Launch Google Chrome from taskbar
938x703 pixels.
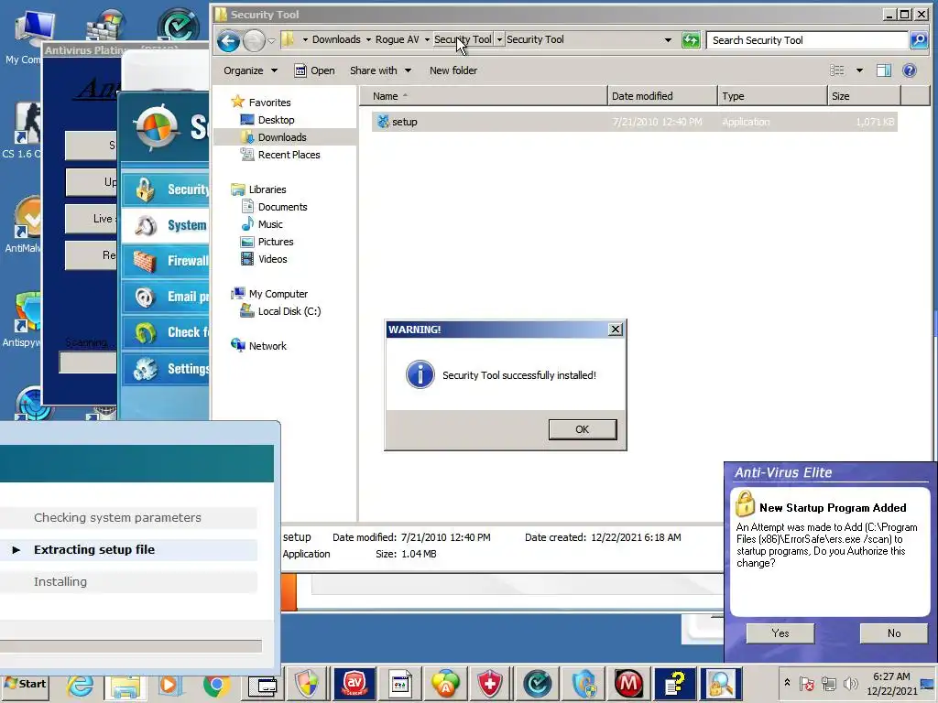(216, 685)
